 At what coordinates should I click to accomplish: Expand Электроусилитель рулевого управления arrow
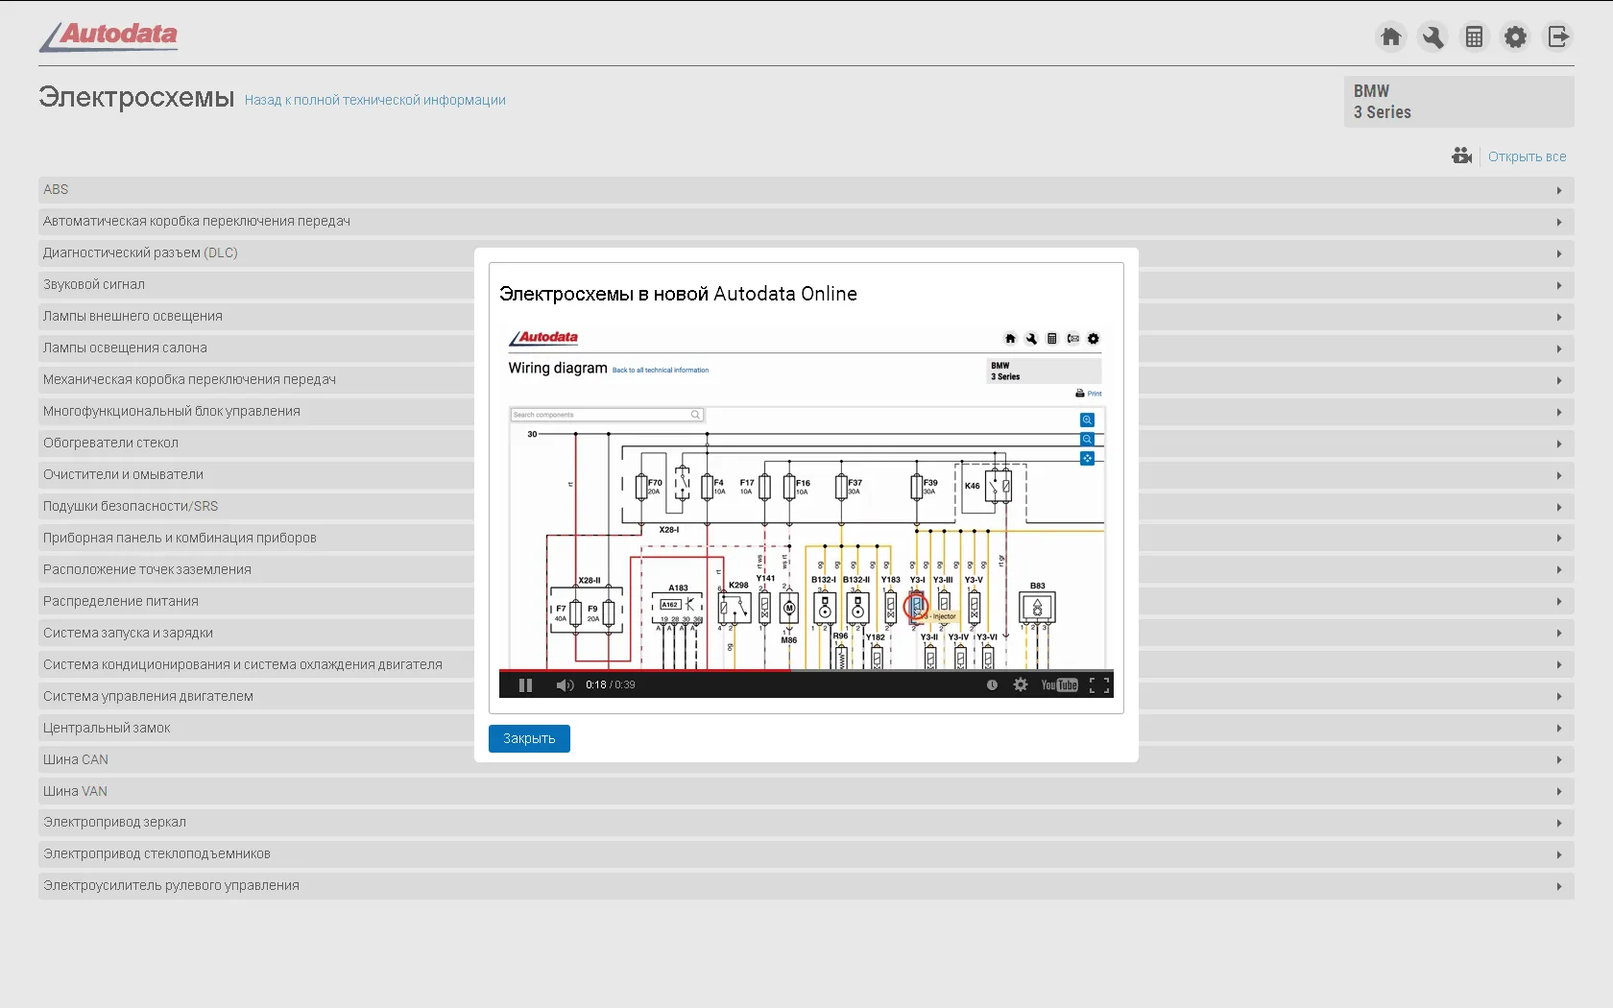click(1559, 887)
